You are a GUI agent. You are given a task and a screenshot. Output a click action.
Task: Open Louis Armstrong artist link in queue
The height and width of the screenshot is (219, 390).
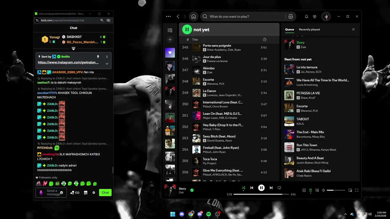[307, 85]
